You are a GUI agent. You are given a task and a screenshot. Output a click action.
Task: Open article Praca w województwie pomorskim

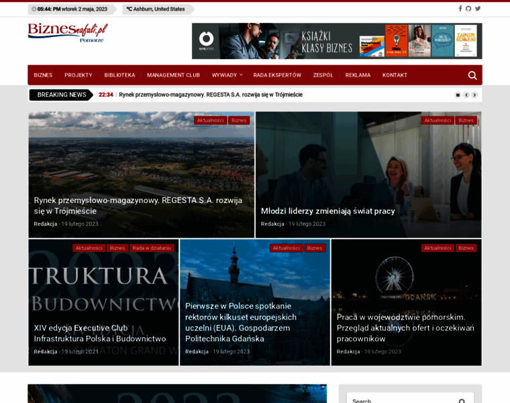(x=405, y=328)
